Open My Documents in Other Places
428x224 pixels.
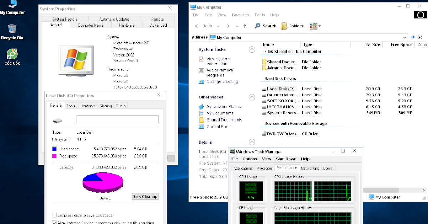[x=220, y=113]
